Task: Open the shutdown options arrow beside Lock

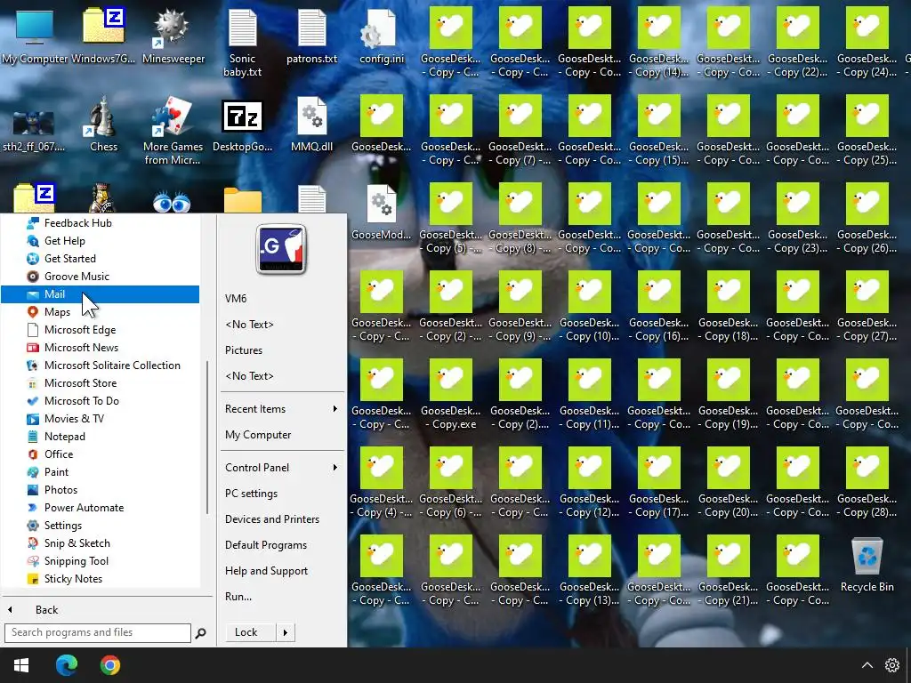Action: (x=286, y=632)
